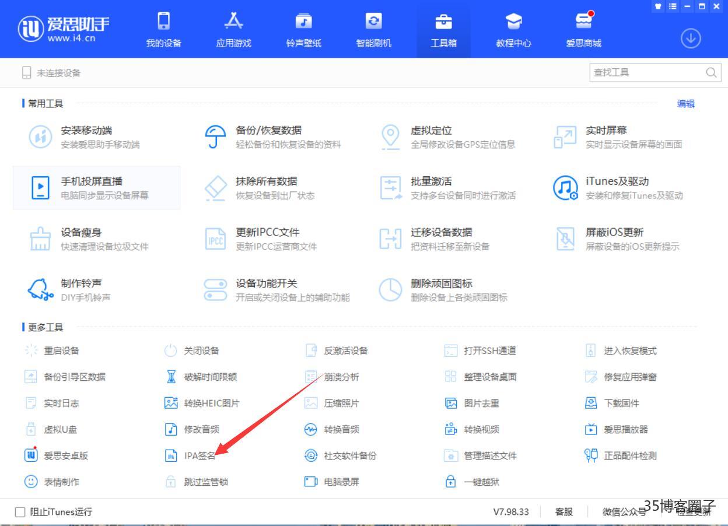Open 备份引导区数据 tool

pyautogui.click(x=65, y=377)
